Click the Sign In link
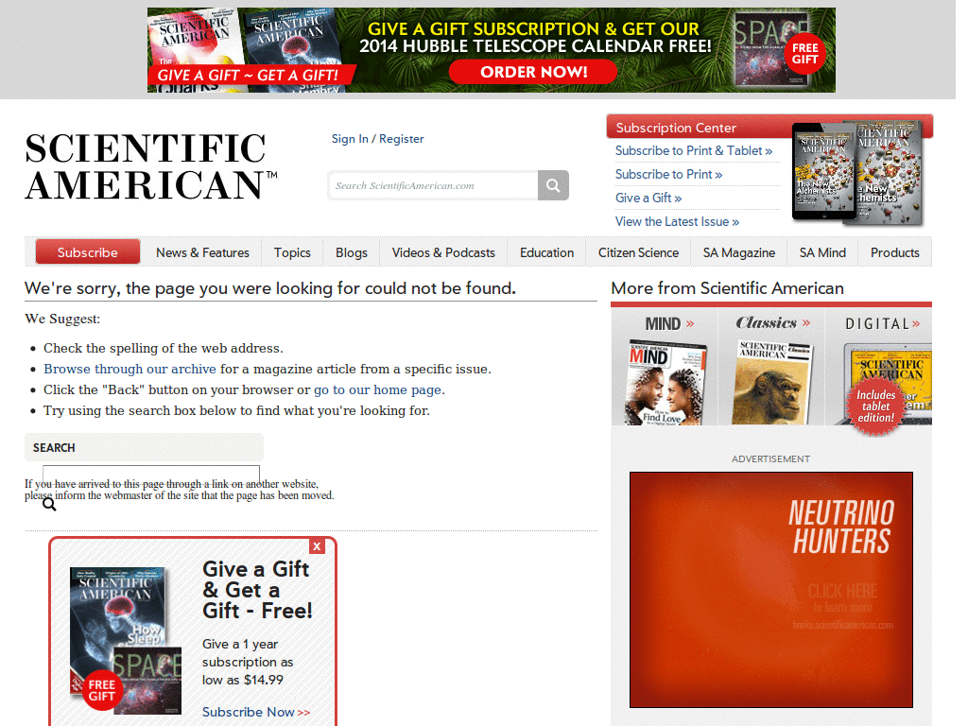The image size is (968, 726). coord(350,139)
